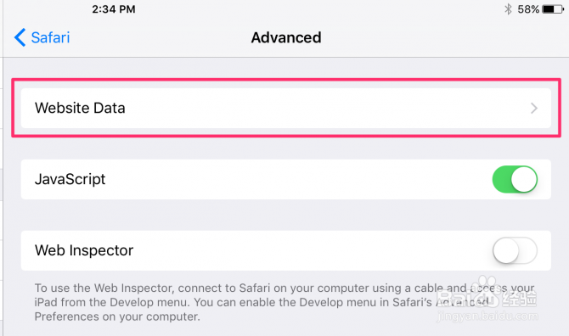
Task: Disable the JavaScript switch
Action: pyautogui.click(x=515, y=179)
